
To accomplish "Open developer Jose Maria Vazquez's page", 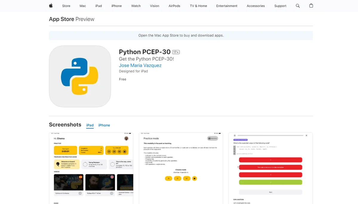I will pos(140,66).
